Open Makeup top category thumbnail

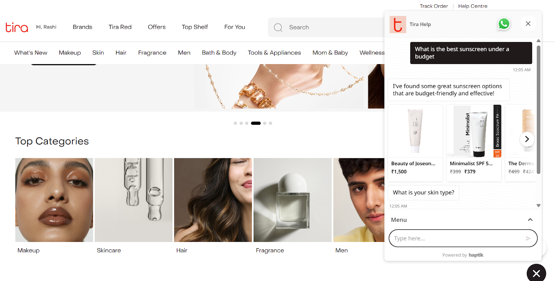(x=54, y=200)
